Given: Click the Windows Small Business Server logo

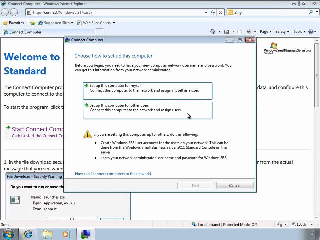Looking at the screenshot, I should (x=287, y=49).
